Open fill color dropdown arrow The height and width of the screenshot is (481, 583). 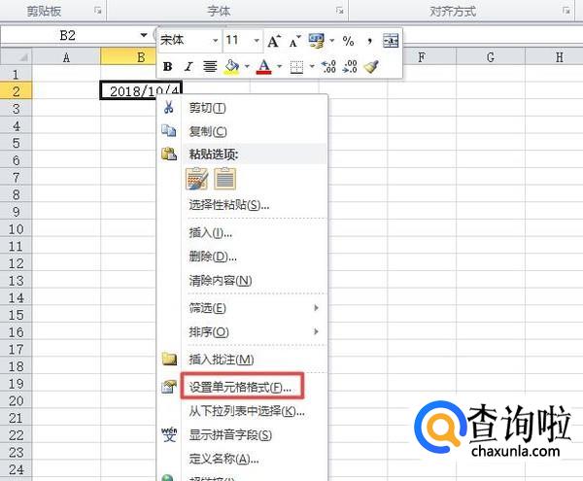pyautogui.click(x=247, y=67)
